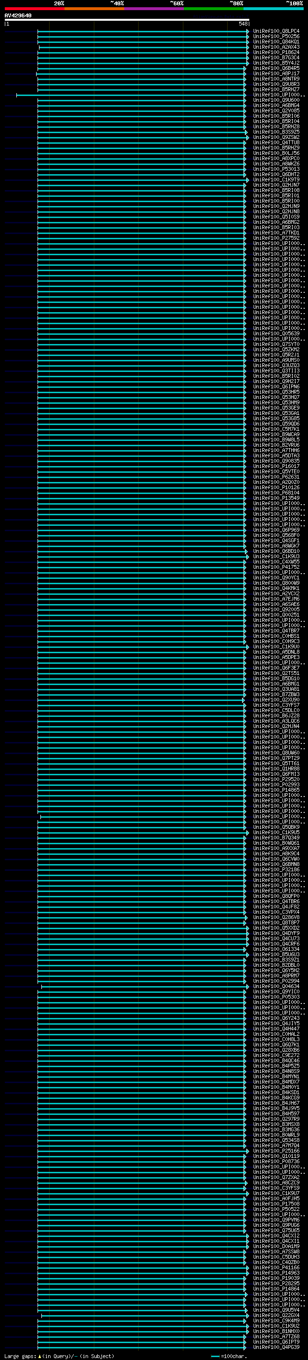This screenshot has height=1360, width=308.
Task: Select the UniRef100_Q6BD10 label
Action: [276, 551]
